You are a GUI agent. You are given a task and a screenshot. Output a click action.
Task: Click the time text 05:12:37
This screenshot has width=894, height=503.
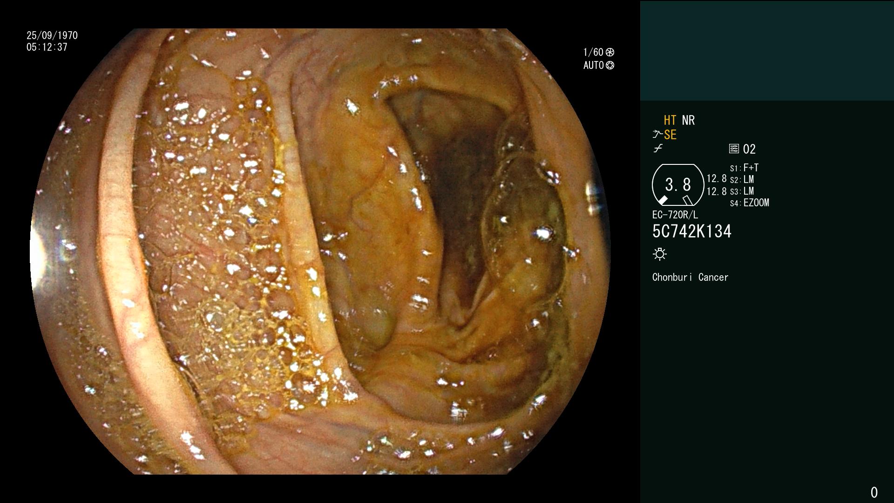47,48
